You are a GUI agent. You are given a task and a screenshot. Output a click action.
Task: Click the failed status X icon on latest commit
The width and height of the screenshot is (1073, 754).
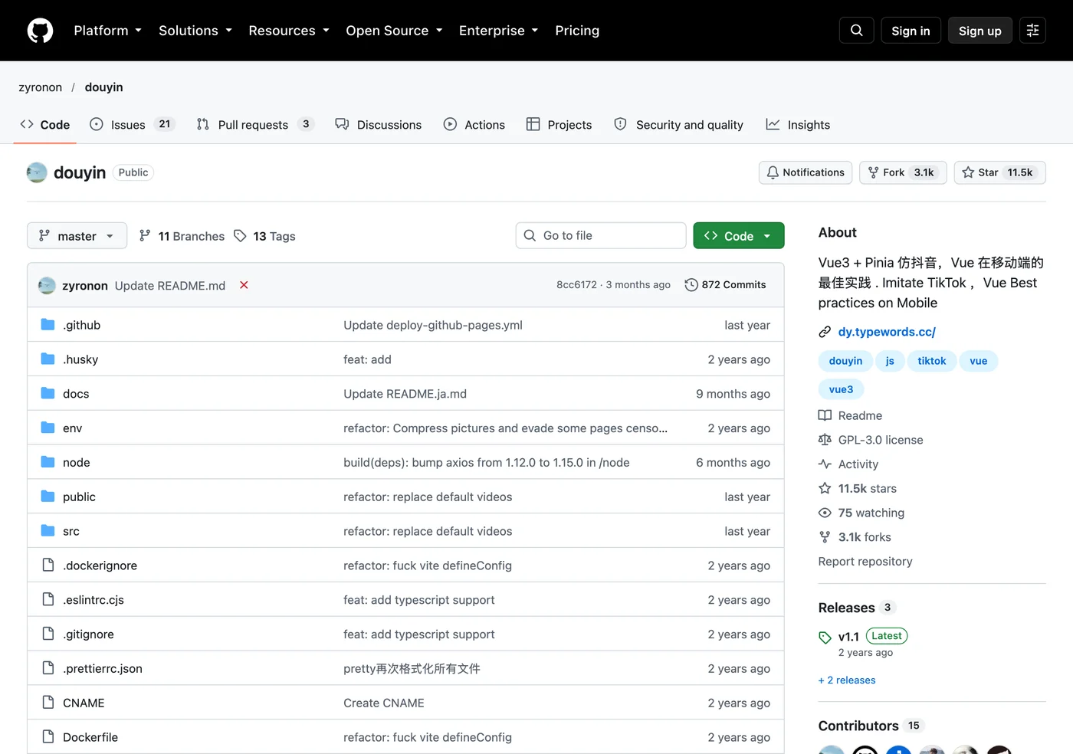244,285
